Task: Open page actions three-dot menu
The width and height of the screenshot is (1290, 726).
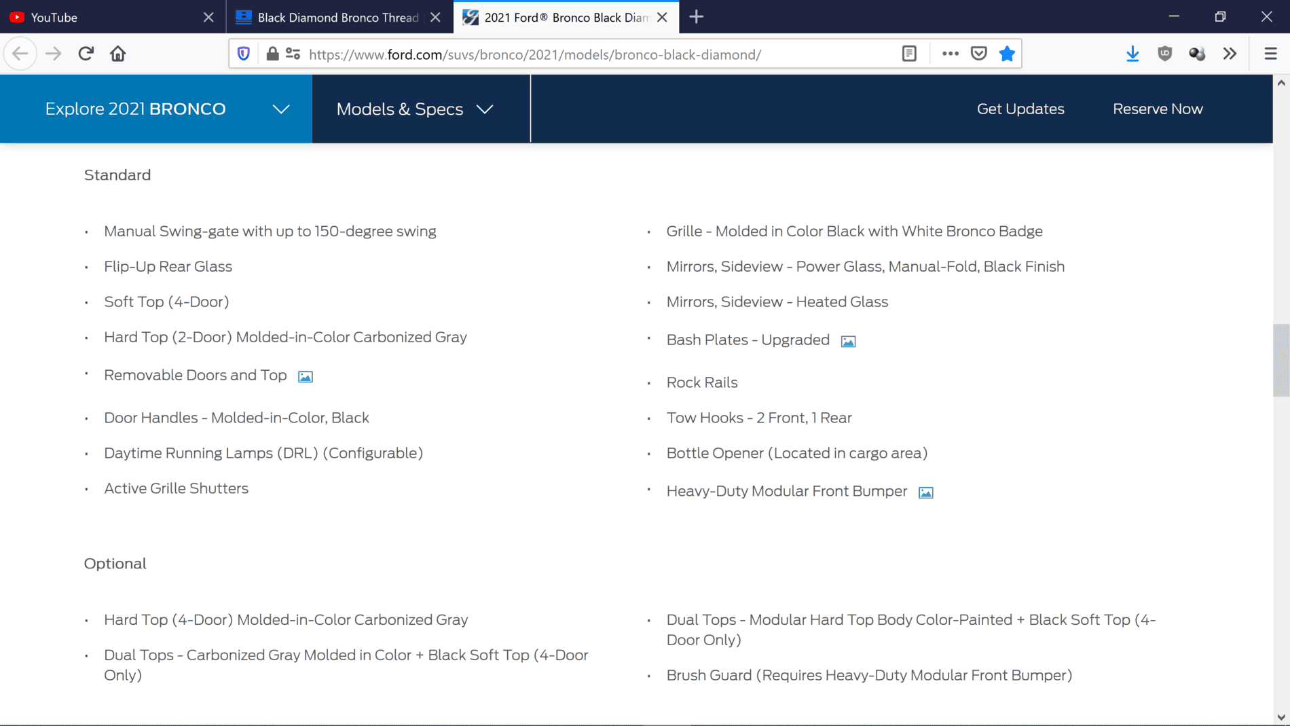Action: tap(950, 54)
